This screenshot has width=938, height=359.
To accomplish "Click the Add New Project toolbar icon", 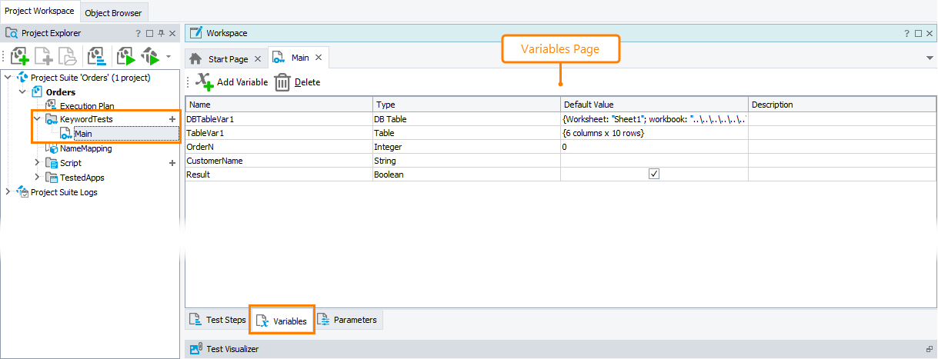I will [19, 57].
